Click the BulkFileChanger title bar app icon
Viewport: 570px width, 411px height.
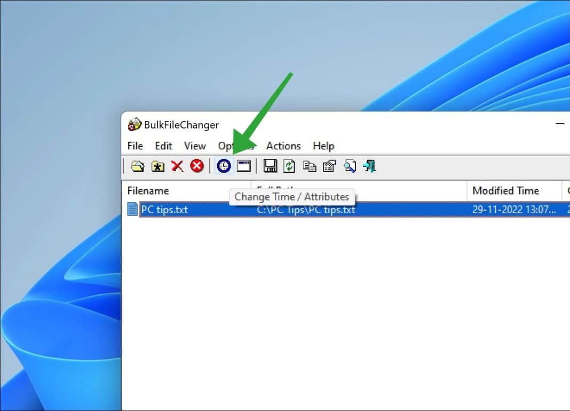point(134,125)
